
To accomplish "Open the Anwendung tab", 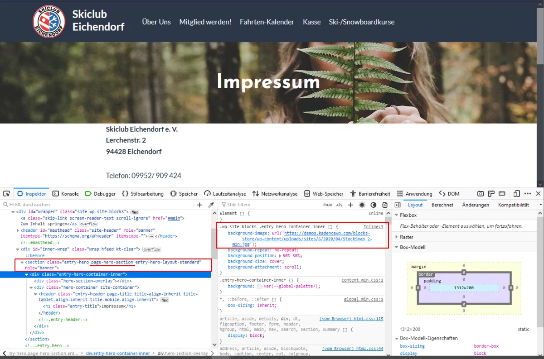I will click(x=414, y=194).
